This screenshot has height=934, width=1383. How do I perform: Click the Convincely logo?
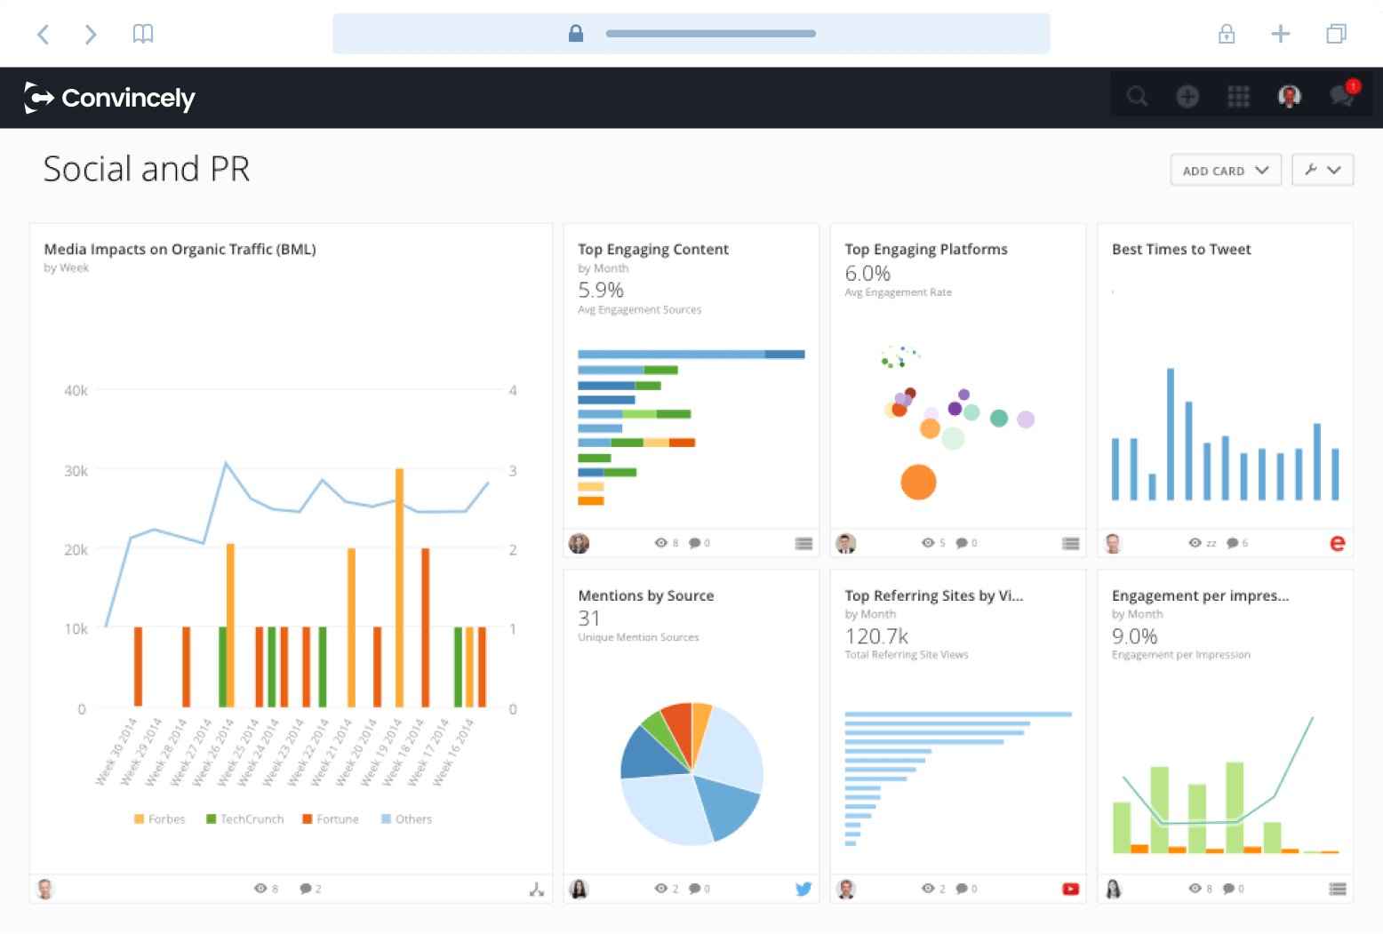pos(109,98)
